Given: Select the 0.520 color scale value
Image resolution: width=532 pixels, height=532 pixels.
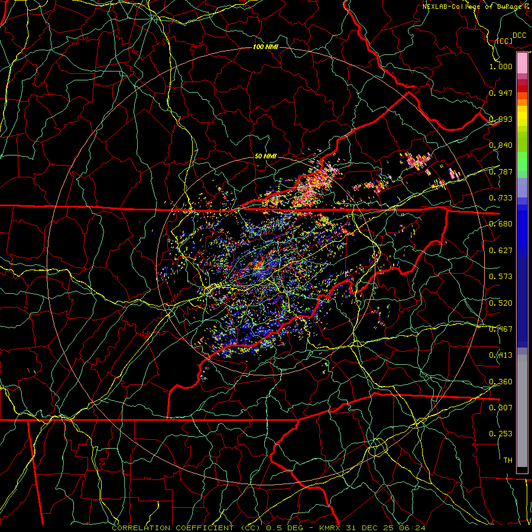Looking at the screenshot, I should 501,303.
